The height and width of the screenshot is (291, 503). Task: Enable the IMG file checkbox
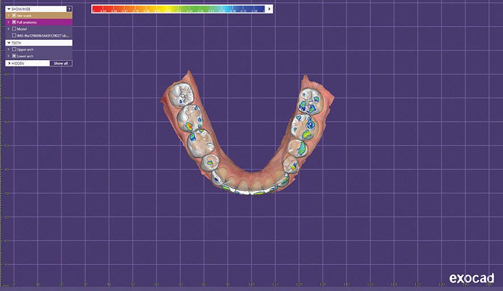click(14, 35)
